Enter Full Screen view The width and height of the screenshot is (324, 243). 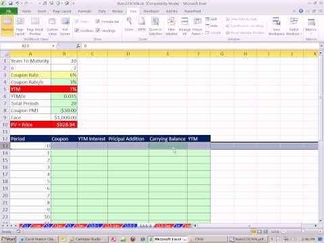pos(65,26)
